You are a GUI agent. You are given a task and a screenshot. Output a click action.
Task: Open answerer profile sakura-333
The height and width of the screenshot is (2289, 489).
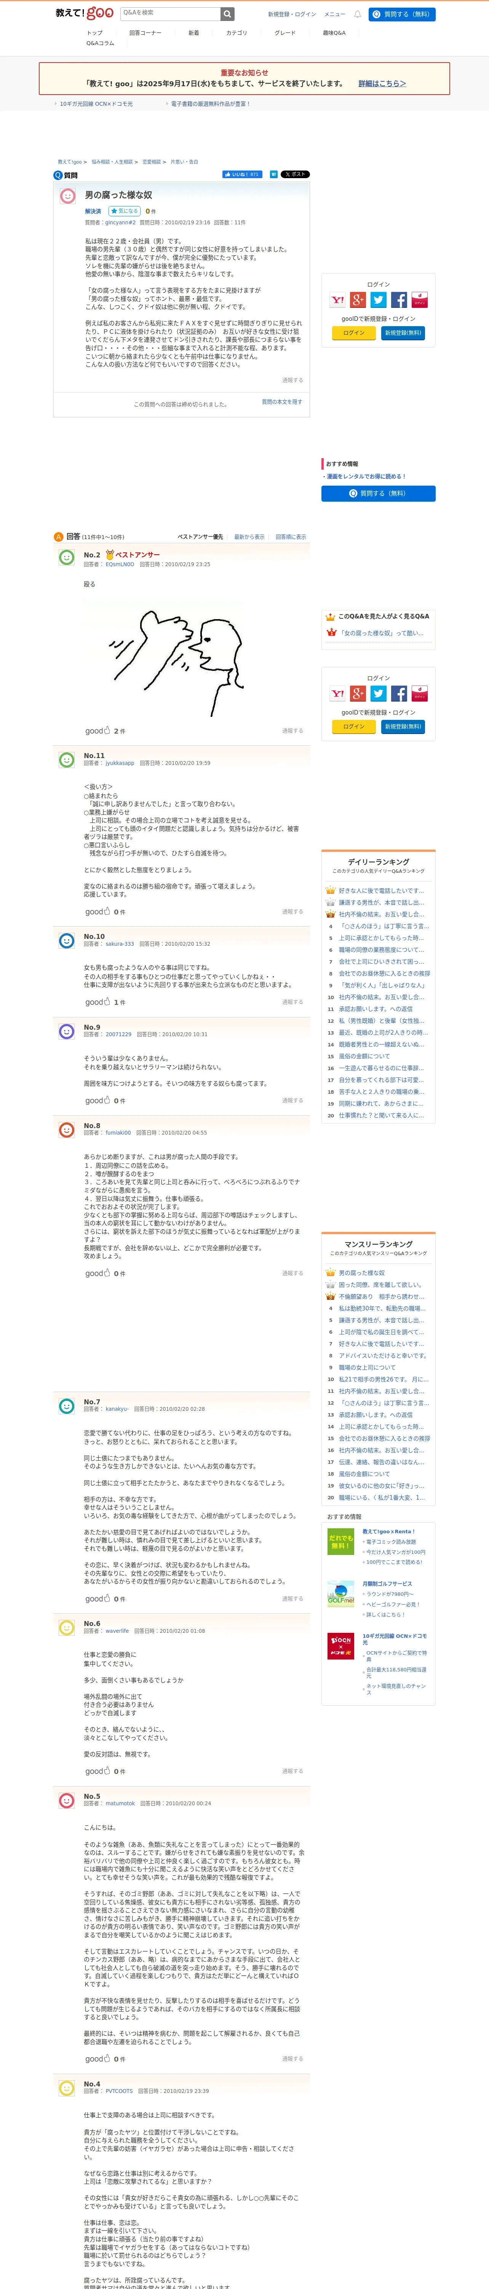[x=120, y=944]
